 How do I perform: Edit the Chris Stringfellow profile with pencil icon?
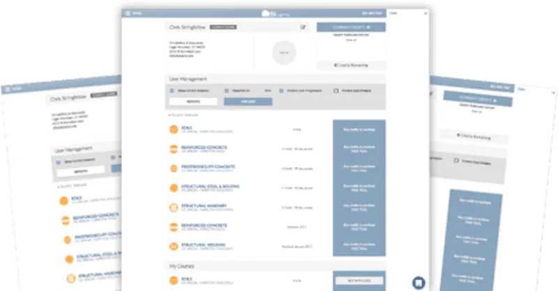tap(303, 27)
